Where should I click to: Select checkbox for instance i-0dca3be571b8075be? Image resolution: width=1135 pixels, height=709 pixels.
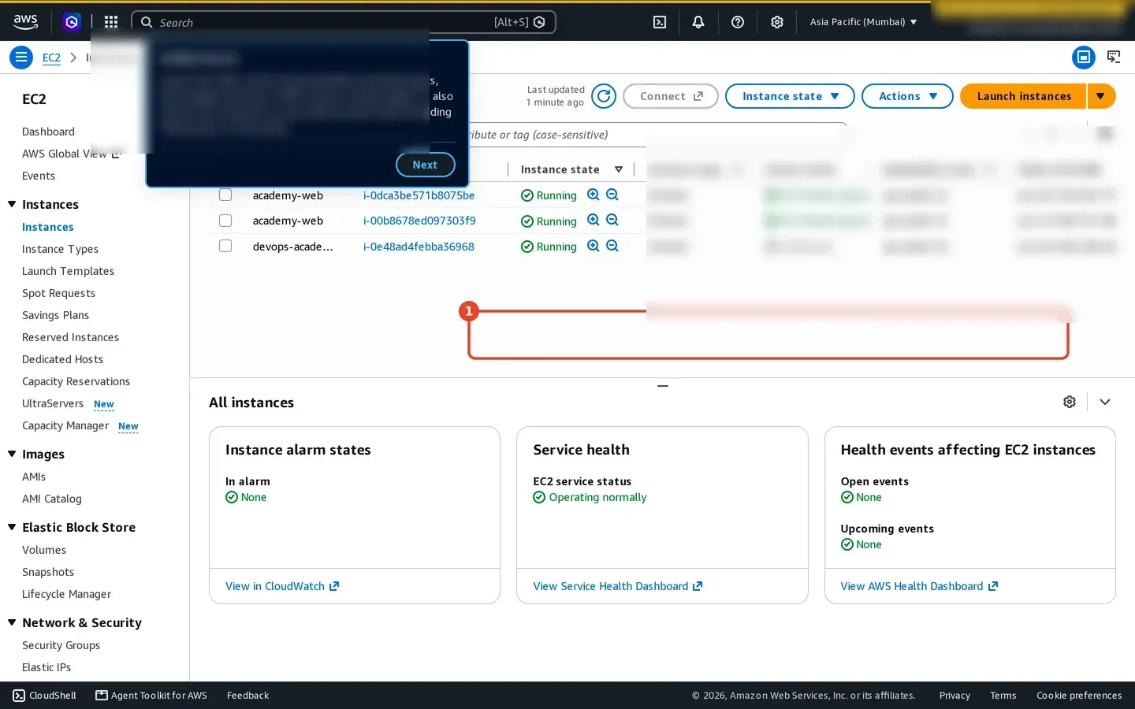pos(225,195)
